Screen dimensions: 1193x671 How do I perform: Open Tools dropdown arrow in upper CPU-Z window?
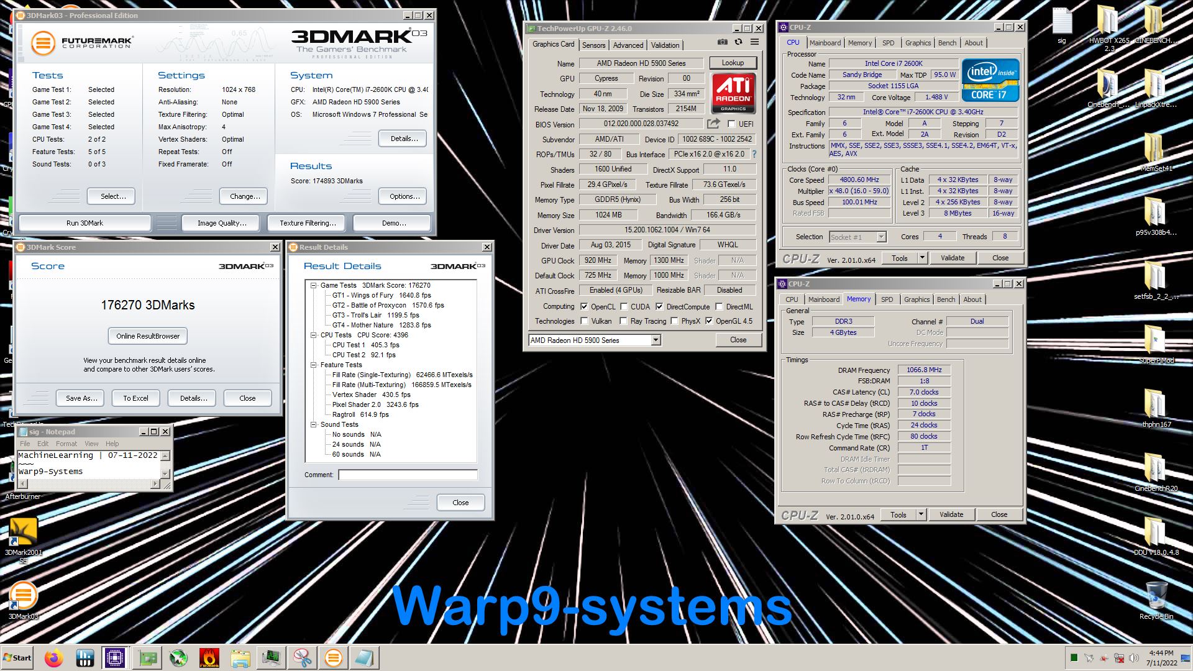coord(922,258)
